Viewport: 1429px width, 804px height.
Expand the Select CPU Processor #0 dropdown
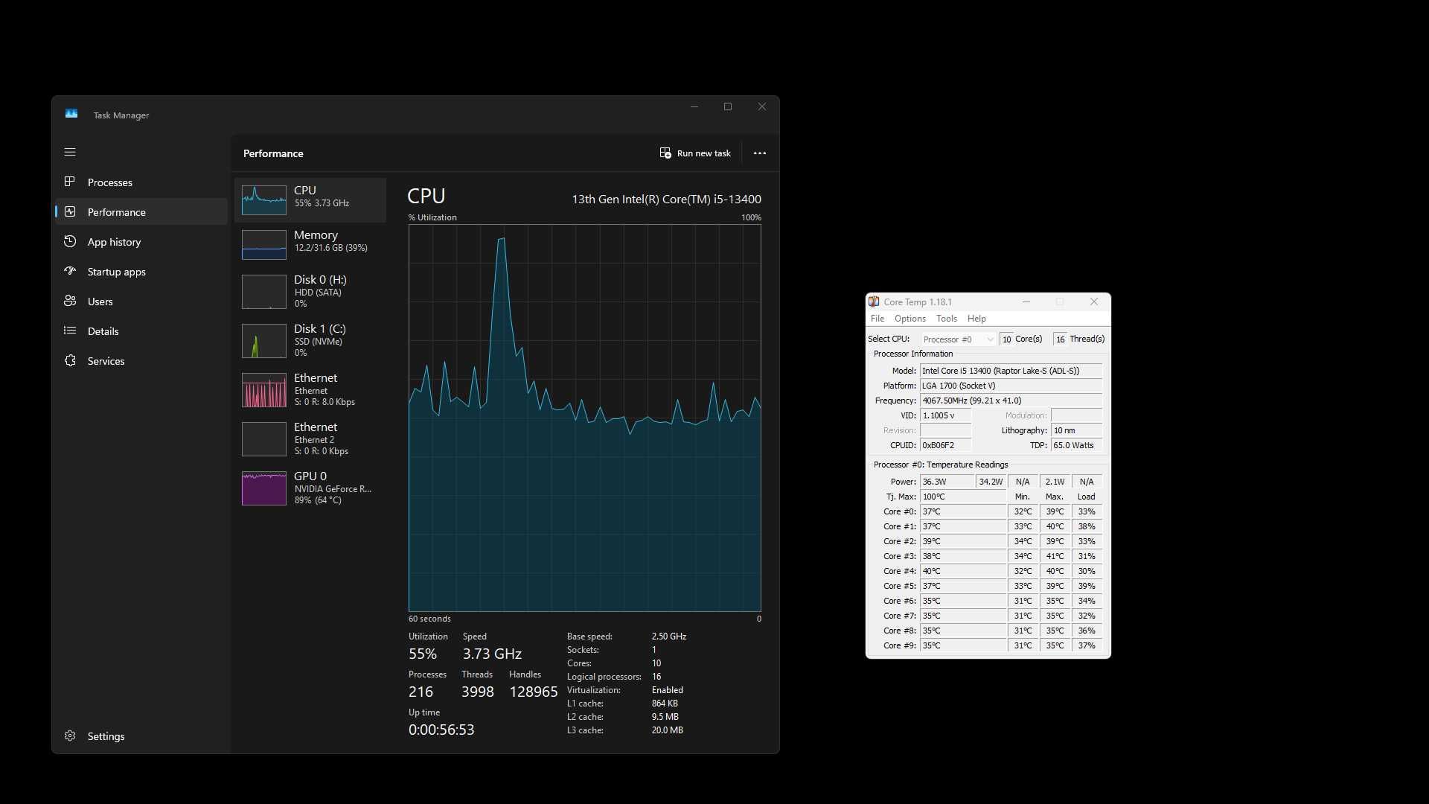point(958,339)
